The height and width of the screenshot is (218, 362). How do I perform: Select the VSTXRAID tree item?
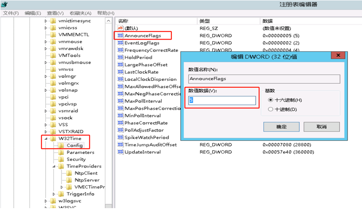[71, 132]
